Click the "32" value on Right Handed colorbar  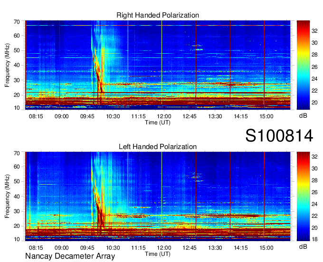314,31
